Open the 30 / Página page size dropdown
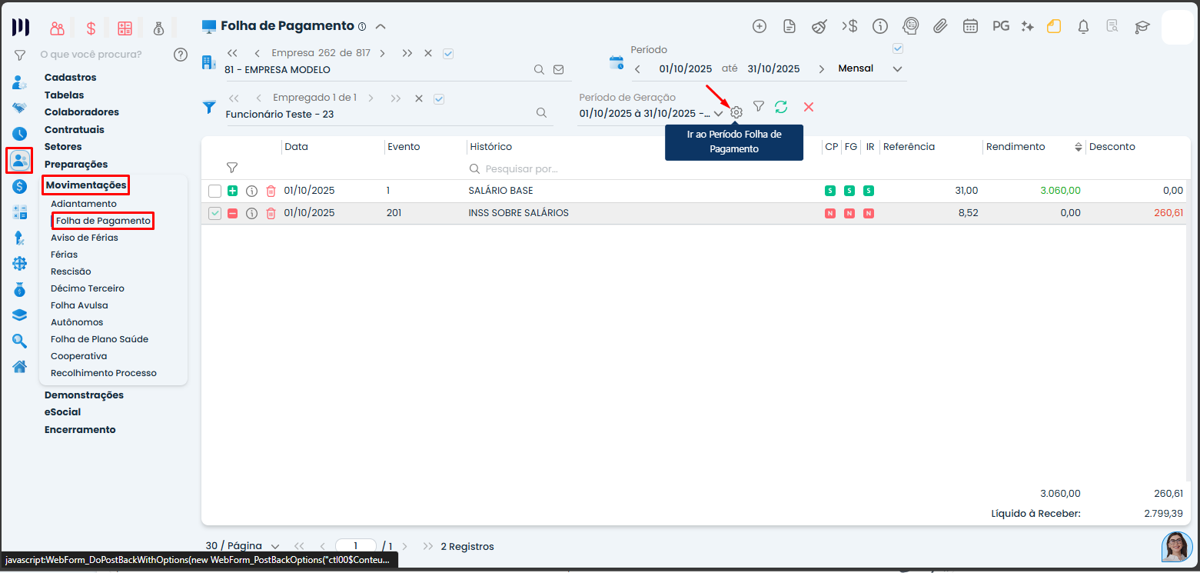The image size is (1200, 573). [x=242, y=546]
